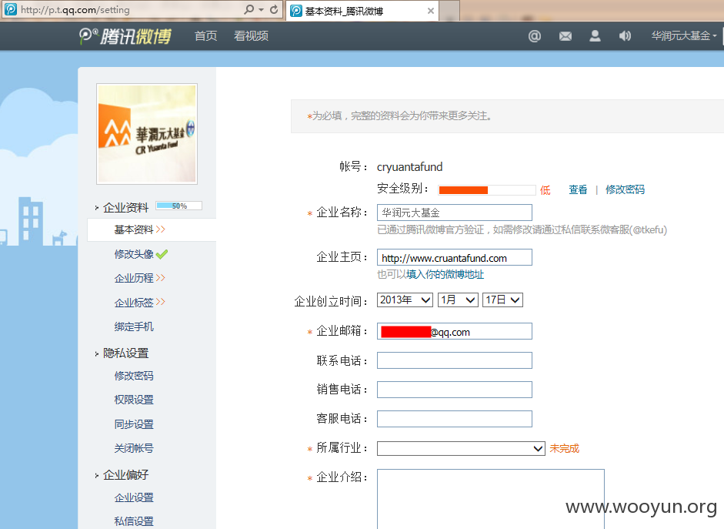Click the 未完成 status text
724x529 pixels.
(x=564, y=448)
